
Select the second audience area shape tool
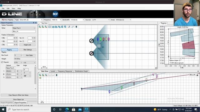click(x=56, y=27)
